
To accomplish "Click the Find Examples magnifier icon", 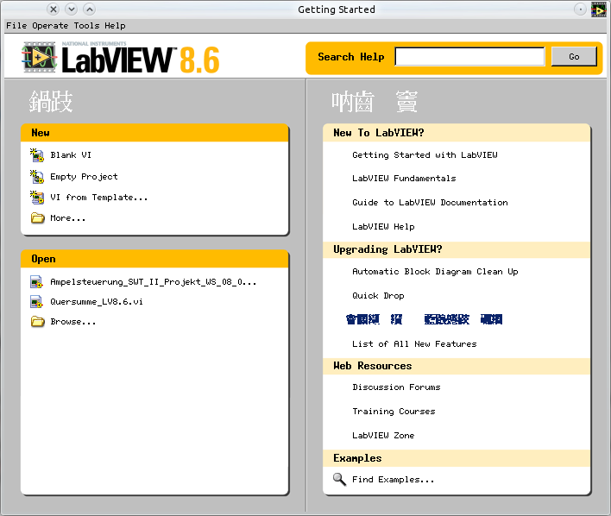I will pos(339,480).
